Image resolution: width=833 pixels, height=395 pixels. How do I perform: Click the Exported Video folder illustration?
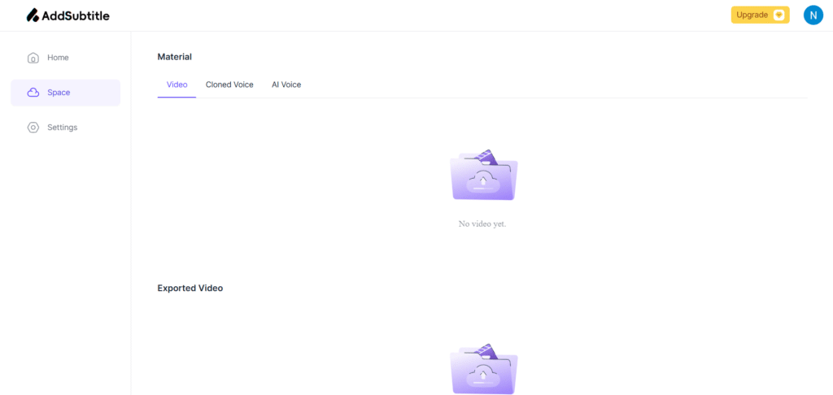tap(483, 368)
